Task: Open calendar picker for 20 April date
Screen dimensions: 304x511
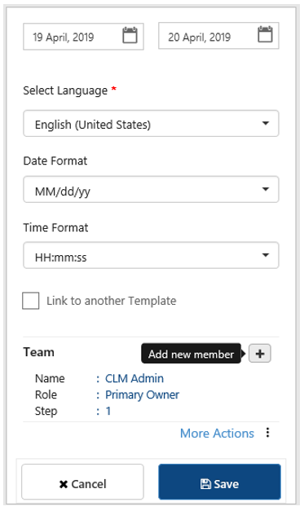Action: tap(265, 34)
